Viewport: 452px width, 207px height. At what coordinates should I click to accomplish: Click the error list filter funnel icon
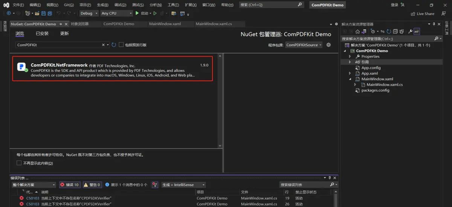click(155, 185)
